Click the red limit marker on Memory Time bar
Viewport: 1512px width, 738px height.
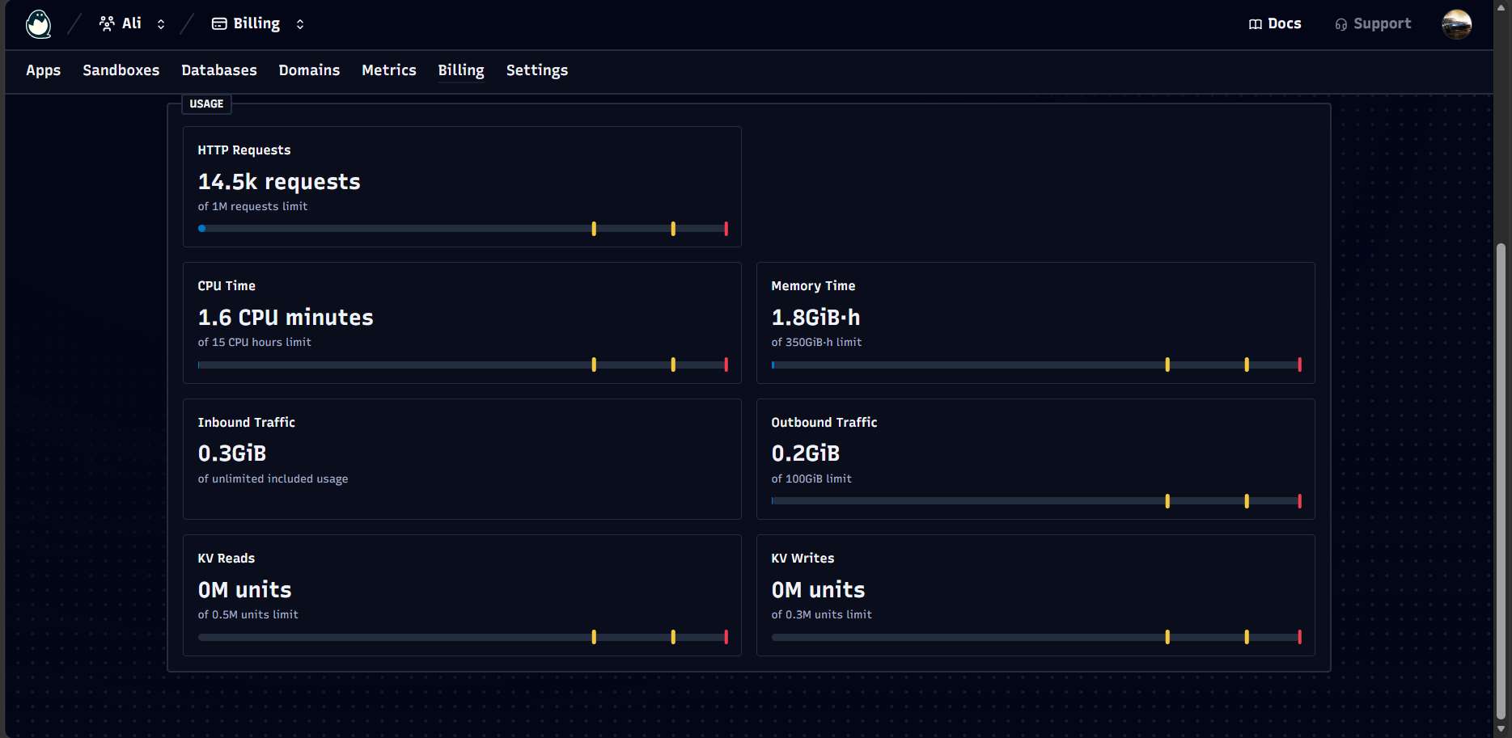[x=1299, y=365]
